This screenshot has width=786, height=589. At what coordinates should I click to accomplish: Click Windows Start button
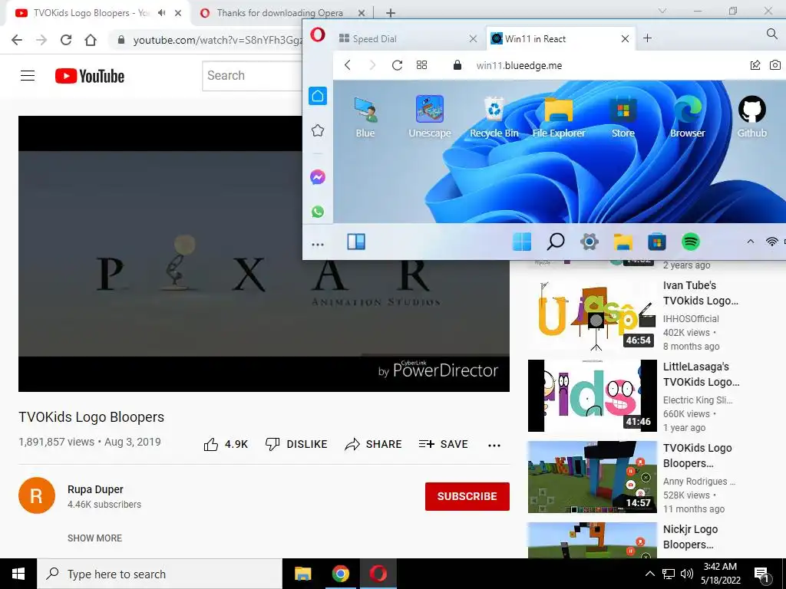tap(18, 574)
